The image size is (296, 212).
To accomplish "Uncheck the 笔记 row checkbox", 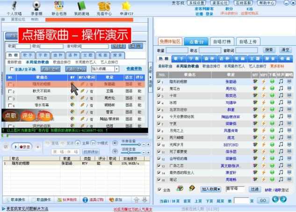I will (x=159, y=179).
